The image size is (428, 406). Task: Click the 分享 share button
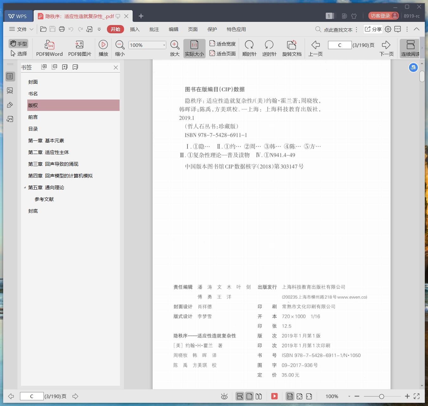[373, 29]
